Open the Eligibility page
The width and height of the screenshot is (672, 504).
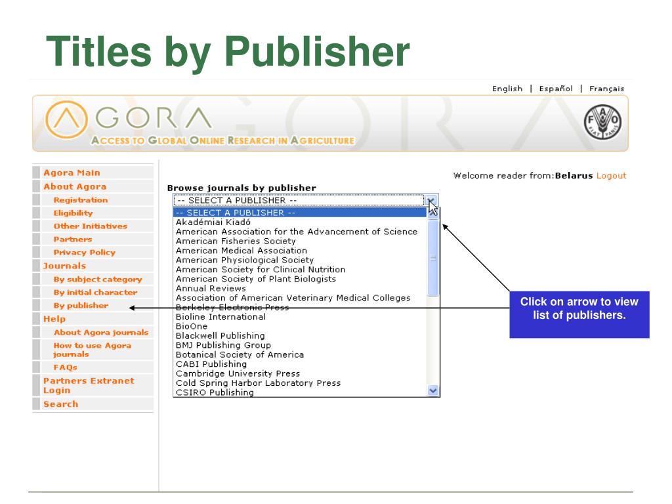[x=73, y=213]
